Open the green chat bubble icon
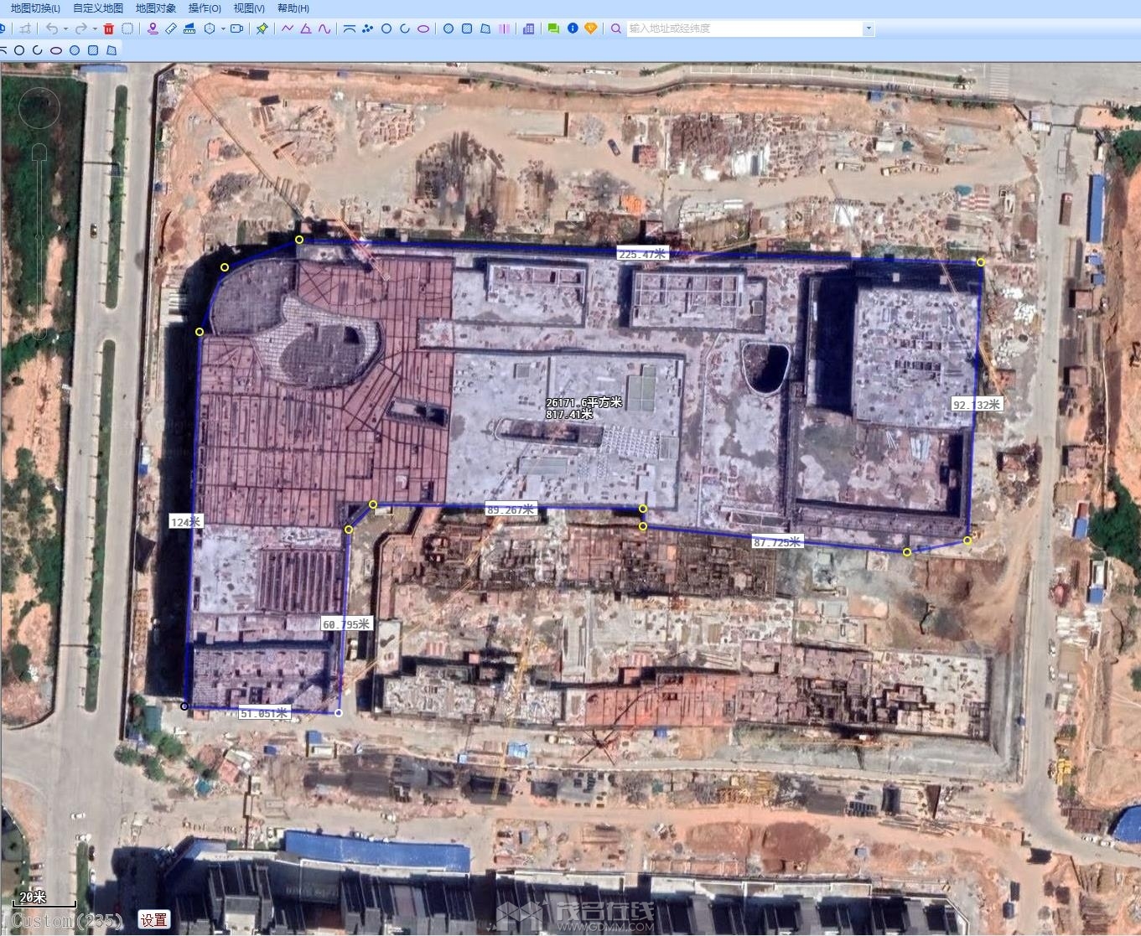Screen dimensions: 1141x936 click(x=553, y=28)
